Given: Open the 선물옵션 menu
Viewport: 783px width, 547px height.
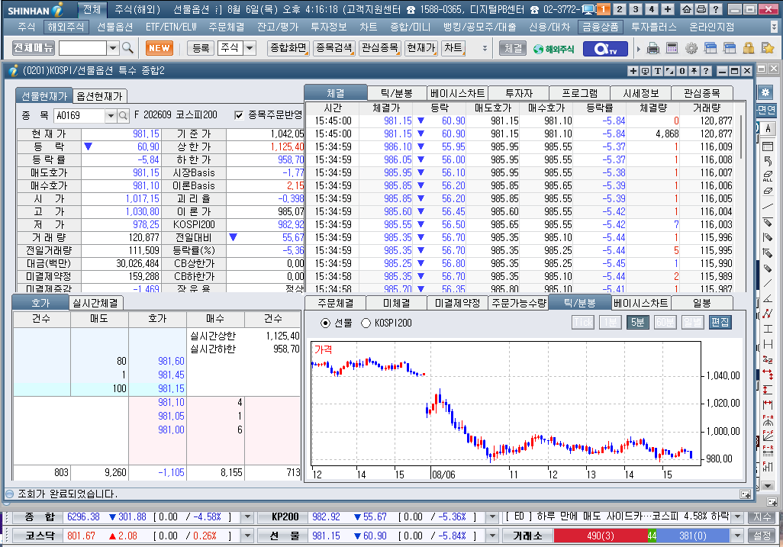Looking at the screenshot, I should (x=114, y=27).
